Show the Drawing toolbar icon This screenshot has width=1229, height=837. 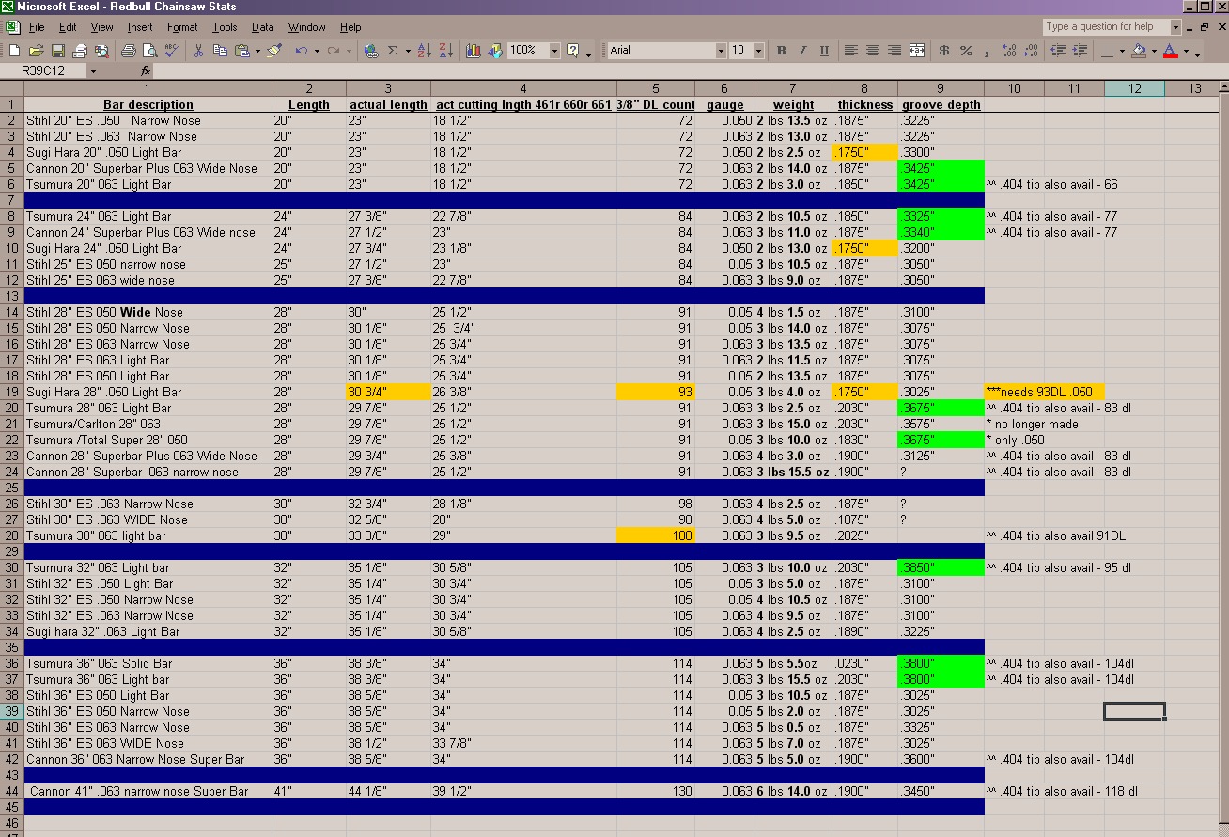click(494, 51)
